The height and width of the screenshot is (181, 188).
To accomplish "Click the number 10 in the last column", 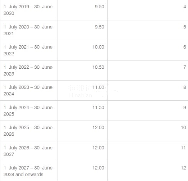I will [x=183, y=127].
